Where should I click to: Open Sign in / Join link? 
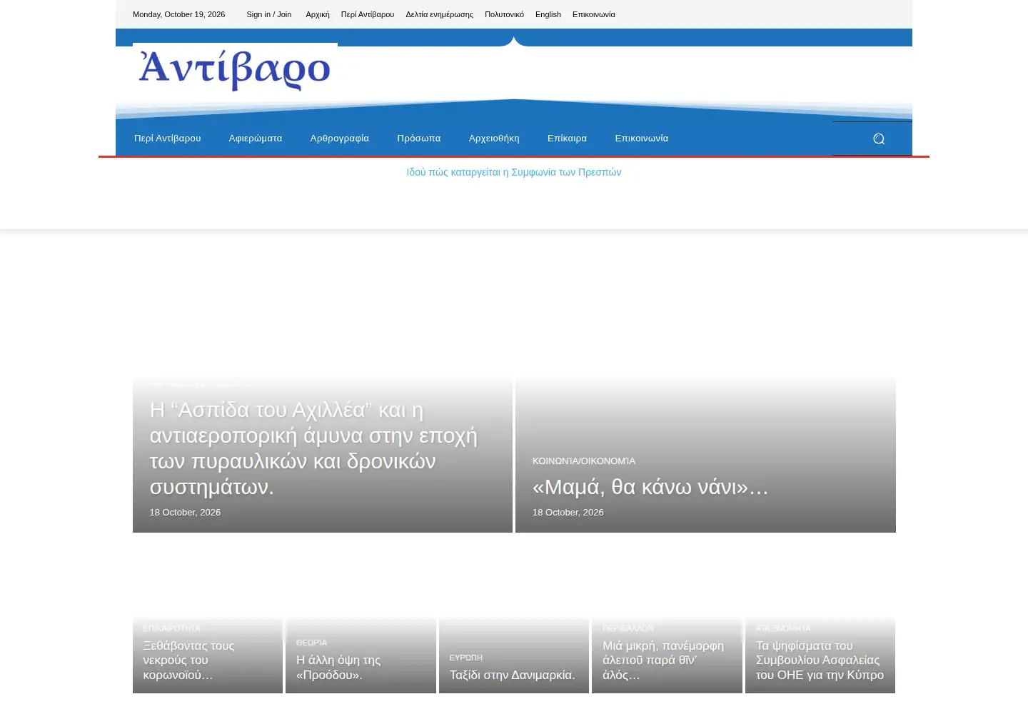(x=269, y=14)
